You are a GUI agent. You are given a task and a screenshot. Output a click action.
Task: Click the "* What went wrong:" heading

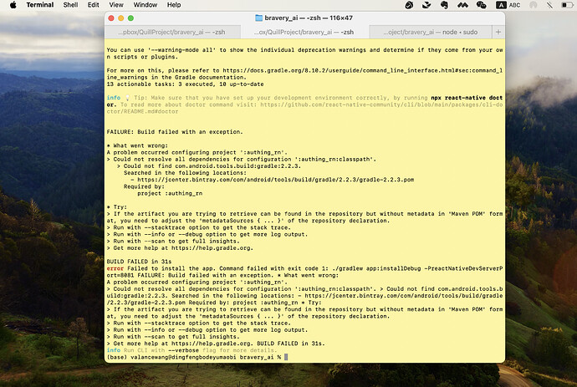137,145
